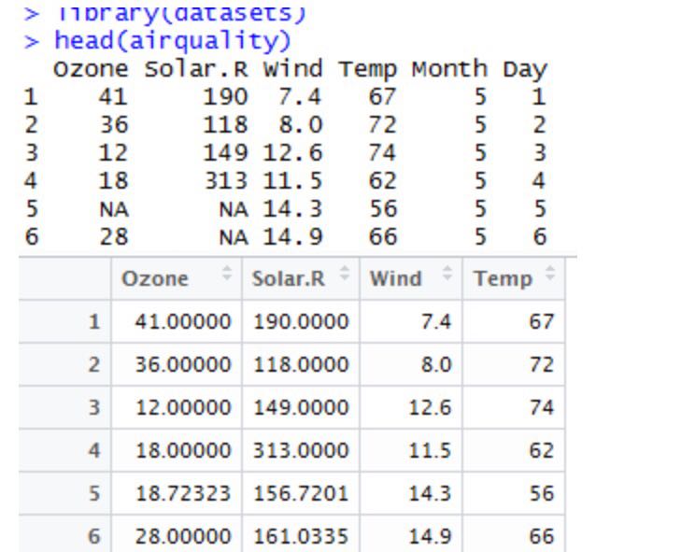Select row number 3 in the data grid
The height and width of the screenshot is (552, 681).
[x=92, y=408]
